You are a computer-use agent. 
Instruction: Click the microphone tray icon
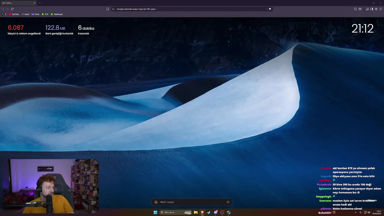[x=360, y=212]
